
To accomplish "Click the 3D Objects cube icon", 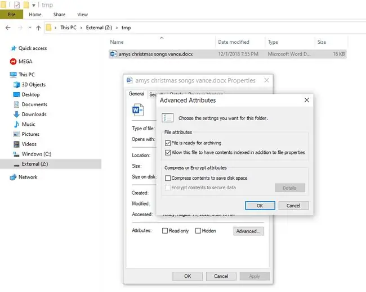I will pos(16,85).
